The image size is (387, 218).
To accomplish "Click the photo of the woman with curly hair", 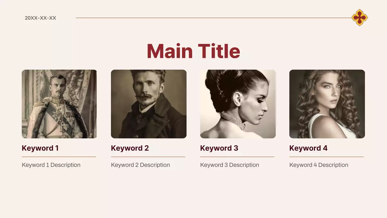I will click(x=327, y=104).
